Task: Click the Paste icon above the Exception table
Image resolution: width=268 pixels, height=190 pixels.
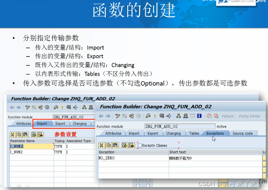Action: click(115, 145)
